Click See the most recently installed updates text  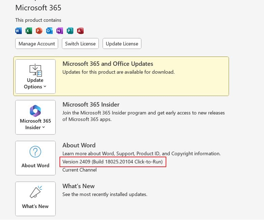[105, 194]
